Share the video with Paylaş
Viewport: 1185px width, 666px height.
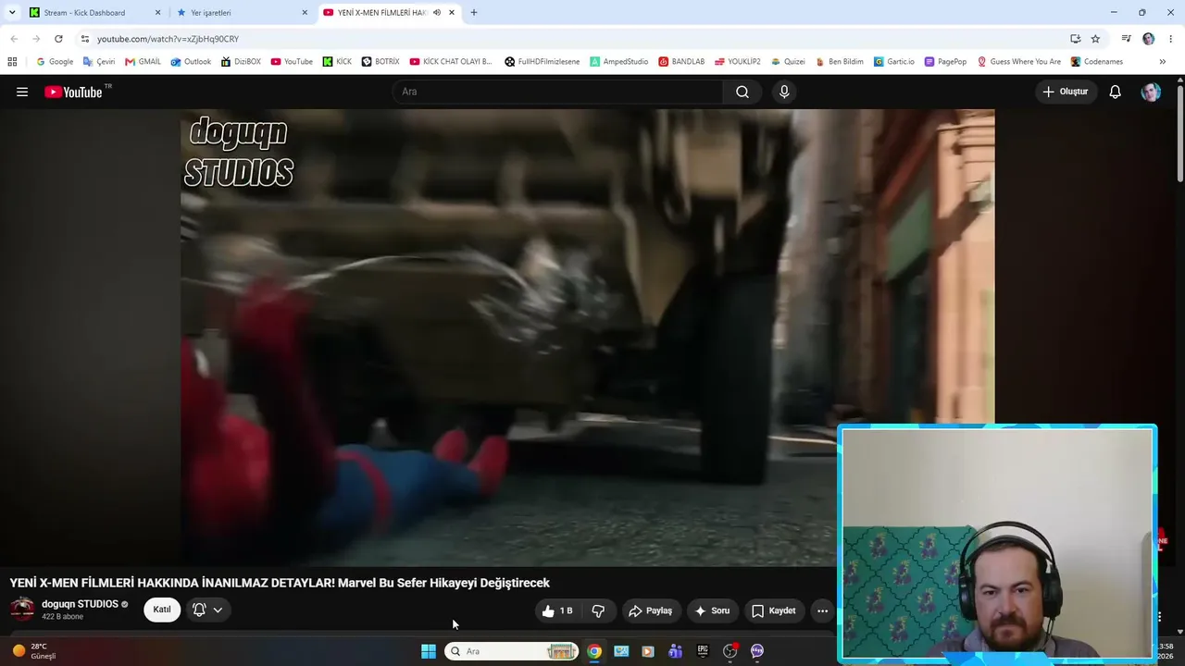click(x=650, y=610)
